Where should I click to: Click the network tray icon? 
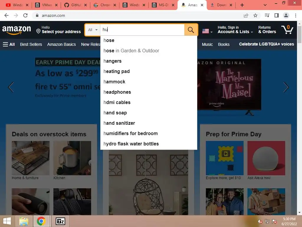(x=267, y=222)
